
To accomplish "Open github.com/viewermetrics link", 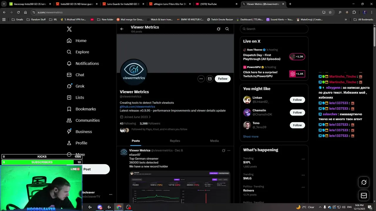I will [137, 107].
